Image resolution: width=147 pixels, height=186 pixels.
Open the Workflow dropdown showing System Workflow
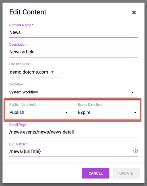tap(73, 92)
